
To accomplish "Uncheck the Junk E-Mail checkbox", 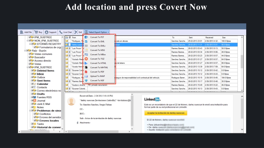I will [32, 104].
